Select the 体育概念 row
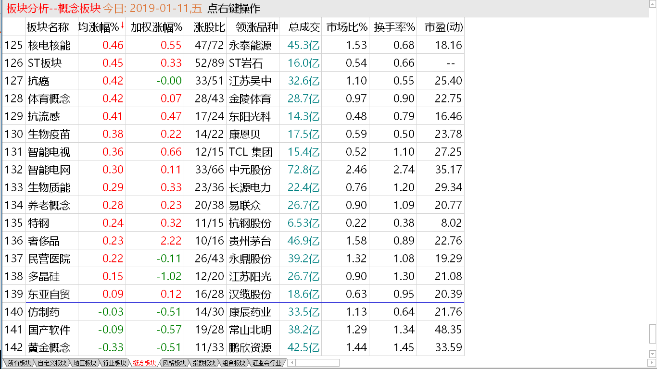Image resolution: width=657 pixels, height=369 pixels. click(x=233, y=98)
